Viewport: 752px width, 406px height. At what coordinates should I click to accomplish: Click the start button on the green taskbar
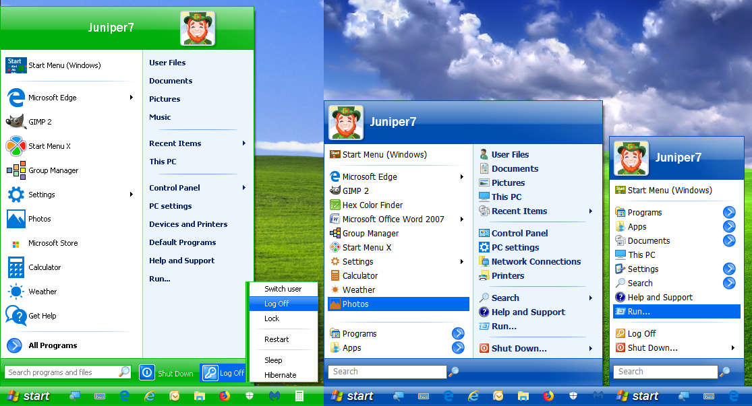29,396
